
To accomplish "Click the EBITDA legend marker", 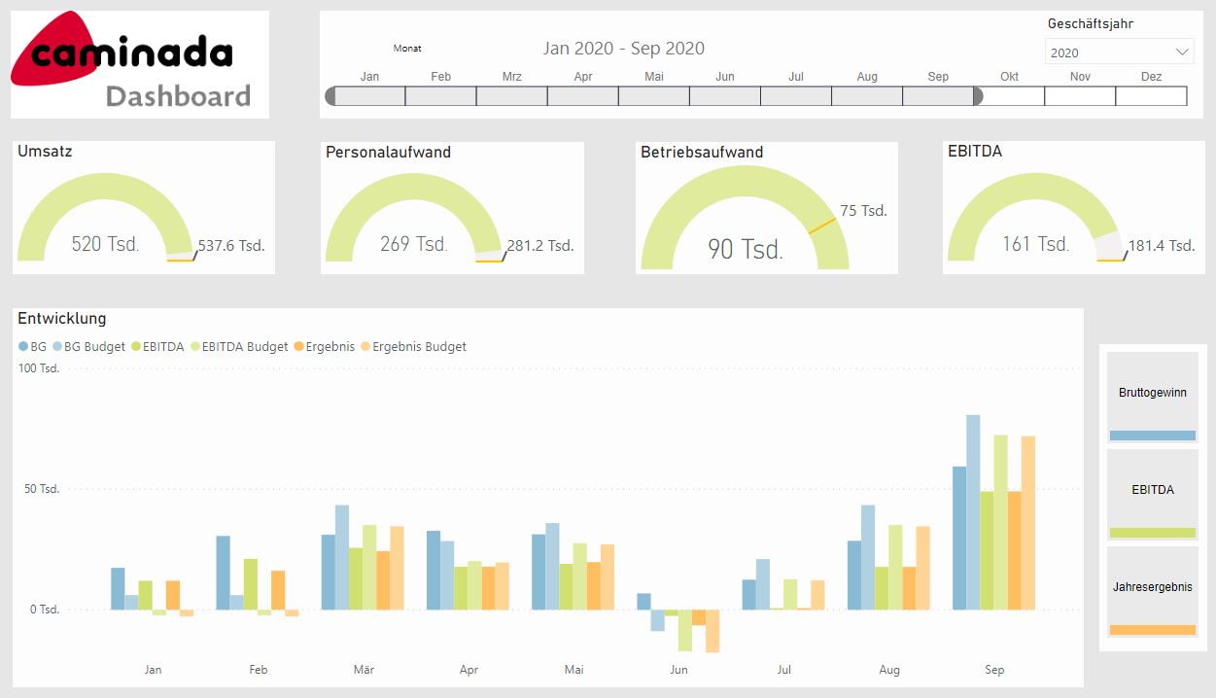I will pos(136,347).
